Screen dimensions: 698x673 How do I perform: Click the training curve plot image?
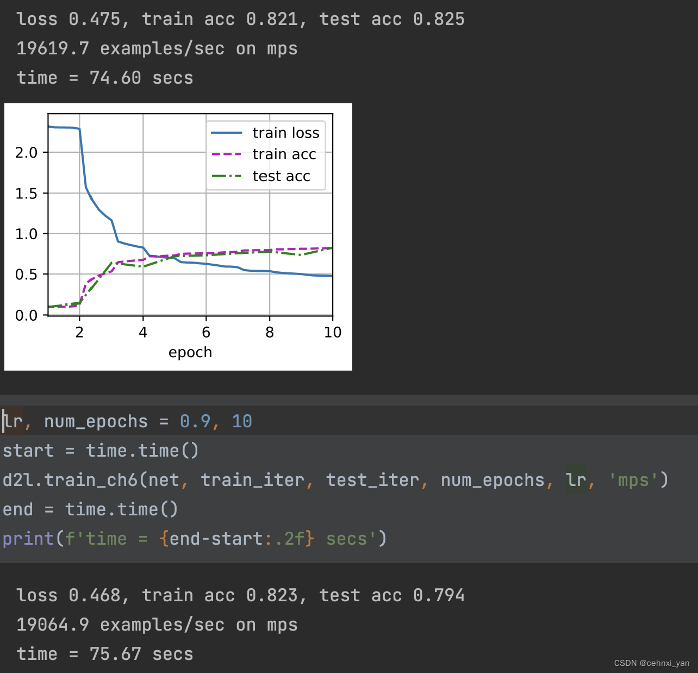(x=178, y=237)
